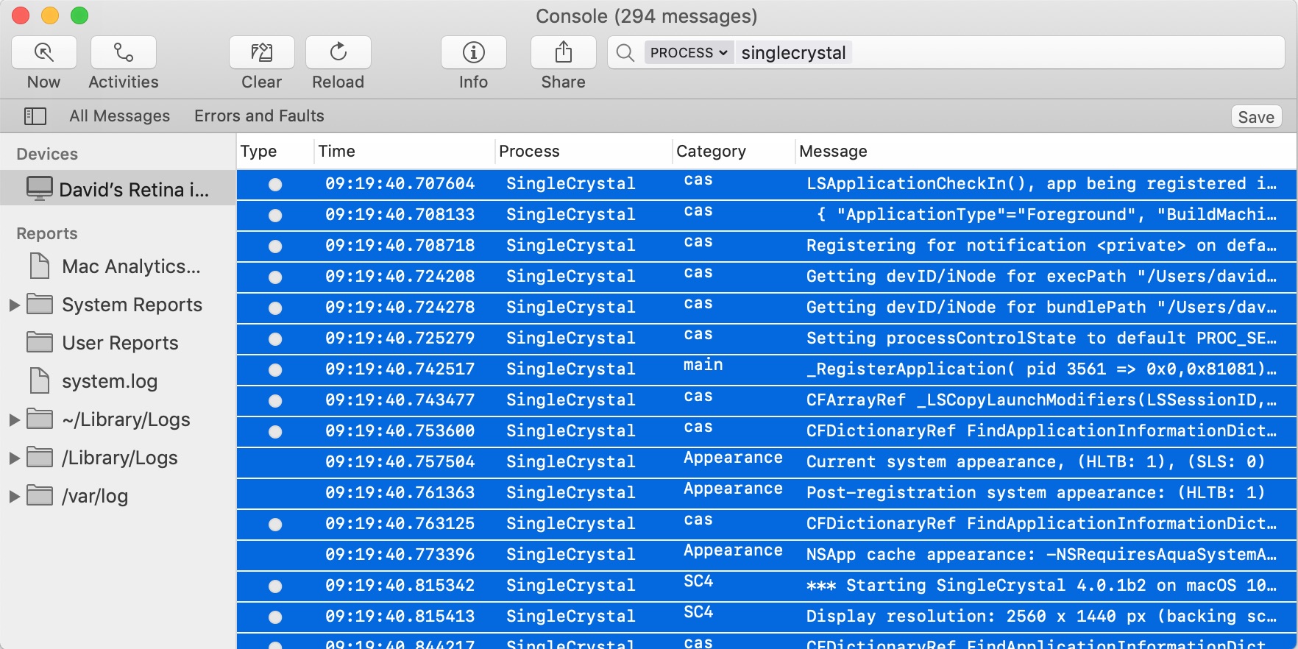Click the type dot for 09:19:40.707604 row
The height and width of the screenshot is (649, 1298).
coord(275,185)
